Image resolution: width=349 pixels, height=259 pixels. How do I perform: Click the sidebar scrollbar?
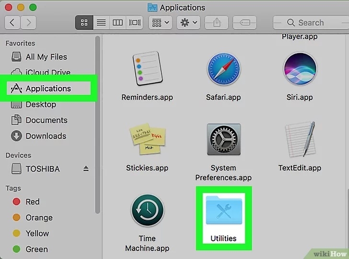pyautogui.click(x=97, y=124)
